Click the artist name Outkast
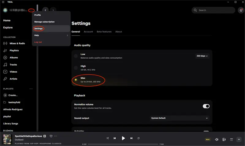 (x=19, y=140)
